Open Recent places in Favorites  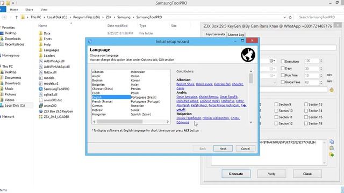[15, 44]
